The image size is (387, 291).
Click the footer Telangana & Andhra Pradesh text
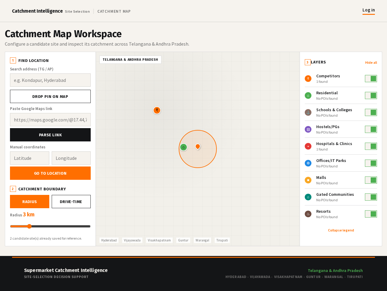335,270
